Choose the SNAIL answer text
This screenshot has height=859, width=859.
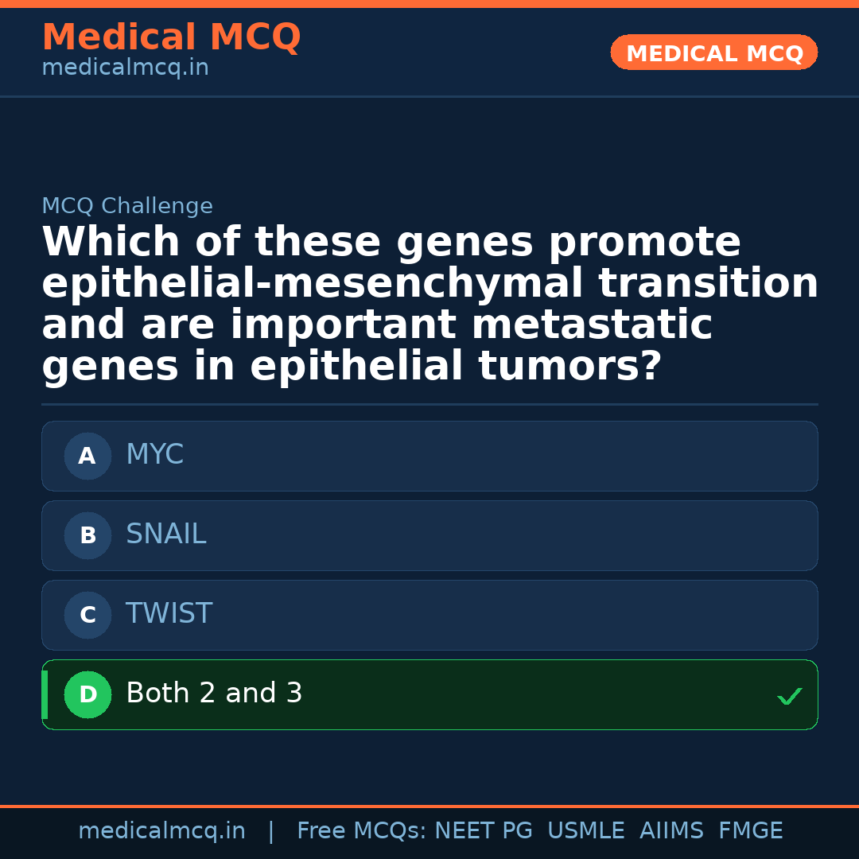click(x=166, y=534)
